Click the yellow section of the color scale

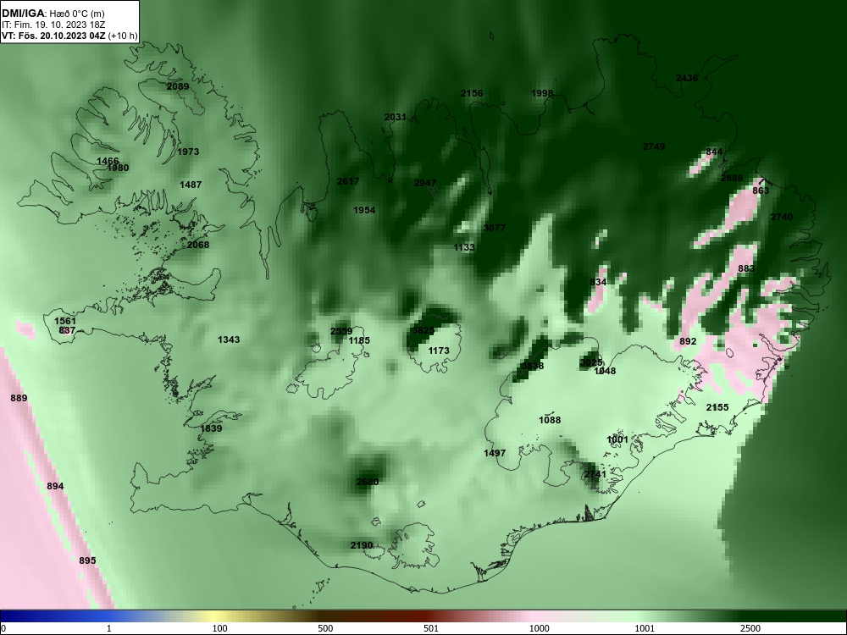pyautogui.click(x=216, y=617)
